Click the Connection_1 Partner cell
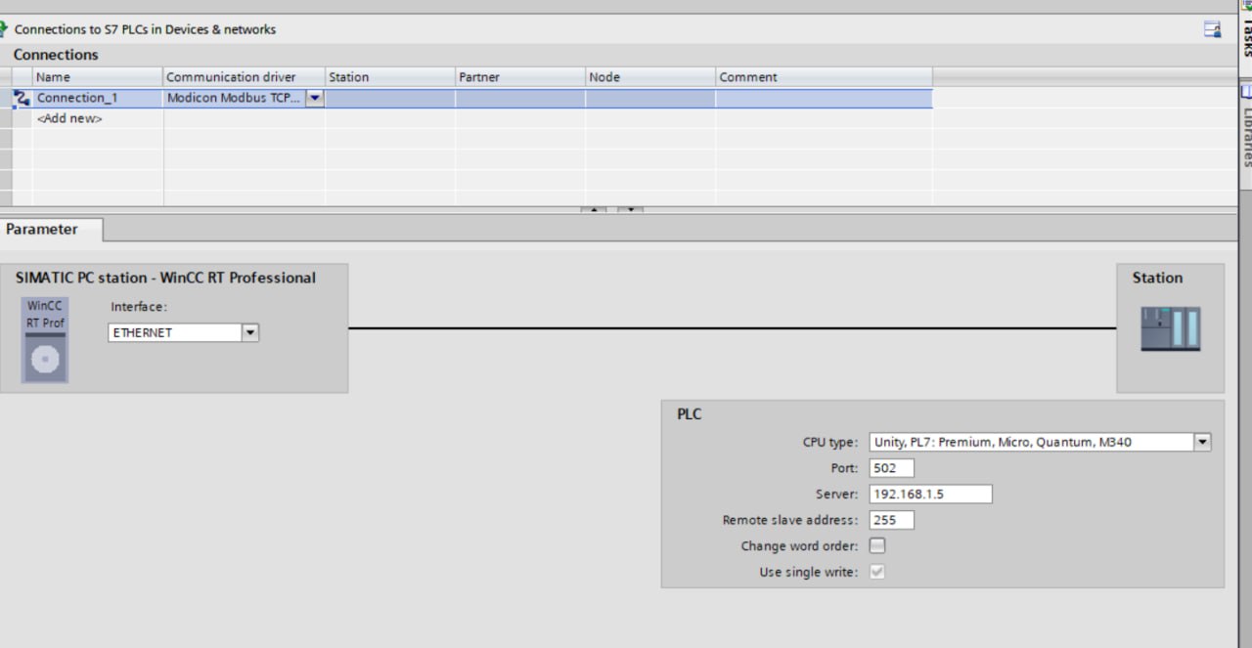Viewport: 1252px width, 648px height. 520,98
